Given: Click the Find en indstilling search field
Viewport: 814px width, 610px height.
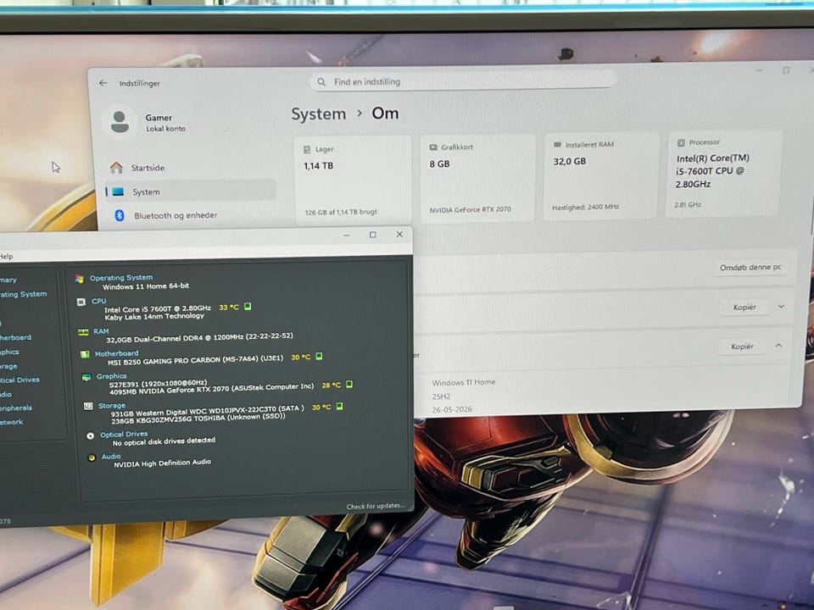Looking at the screenshot, I should click(x=463, y=81).
